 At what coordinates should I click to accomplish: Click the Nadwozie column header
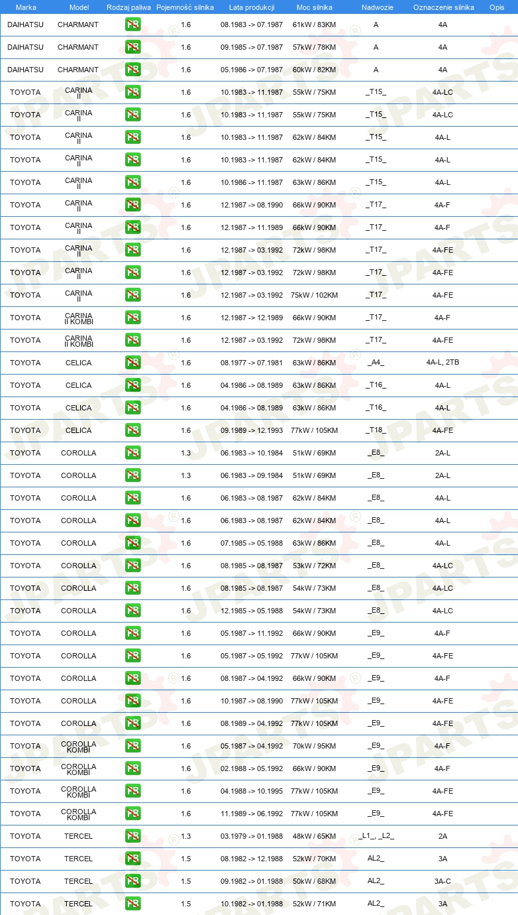click(377, 7)
